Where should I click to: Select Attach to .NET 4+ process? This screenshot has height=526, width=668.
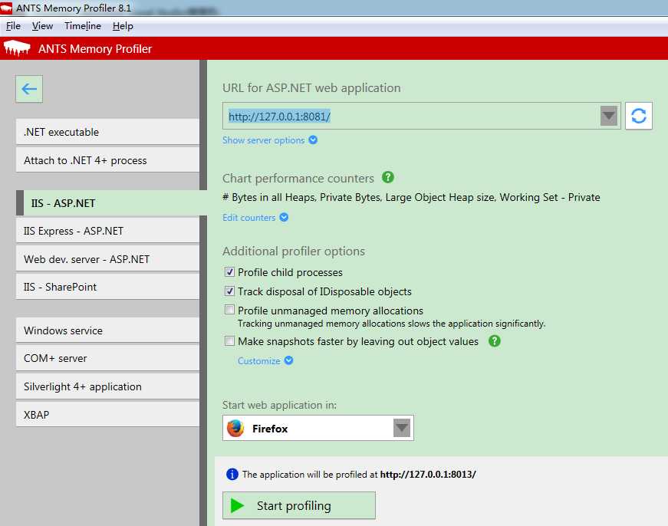[107, 160]
